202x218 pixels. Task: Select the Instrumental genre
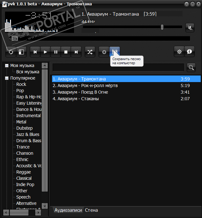coord(29,116)
